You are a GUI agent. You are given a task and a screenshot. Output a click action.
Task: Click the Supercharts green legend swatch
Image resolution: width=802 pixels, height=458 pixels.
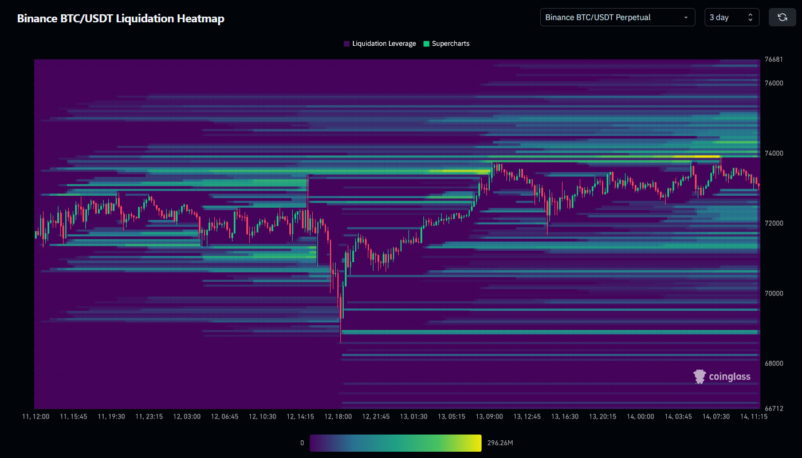(426, 44)
